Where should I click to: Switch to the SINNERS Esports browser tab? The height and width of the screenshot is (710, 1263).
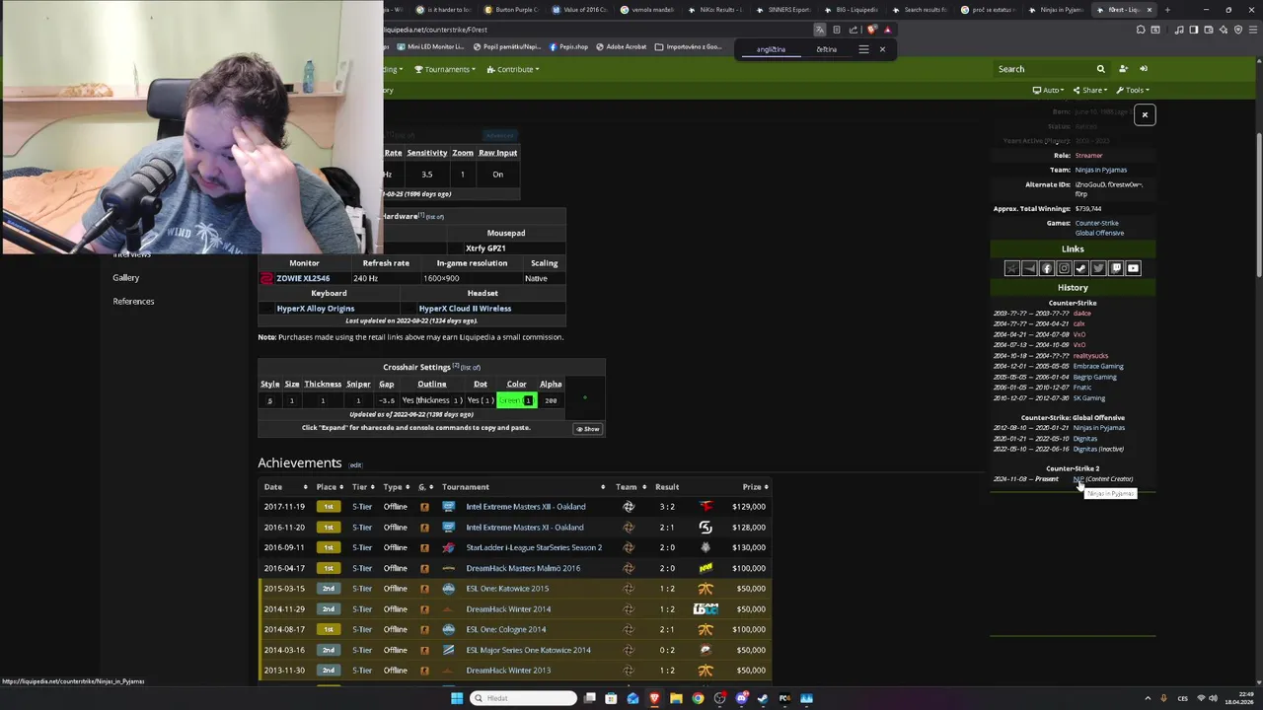click(x=784, y=10)
